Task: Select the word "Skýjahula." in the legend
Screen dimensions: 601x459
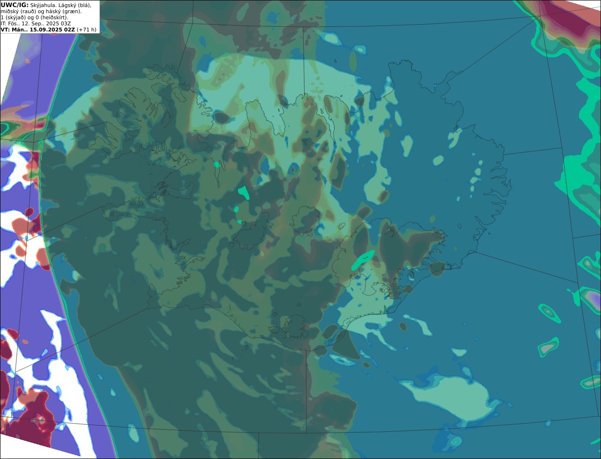Action: pyautogui.click(x=43, y=5)
